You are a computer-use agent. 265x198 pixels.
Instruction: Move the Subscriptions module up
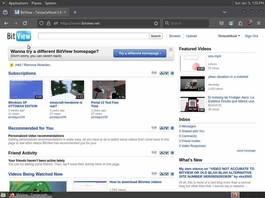162,73
